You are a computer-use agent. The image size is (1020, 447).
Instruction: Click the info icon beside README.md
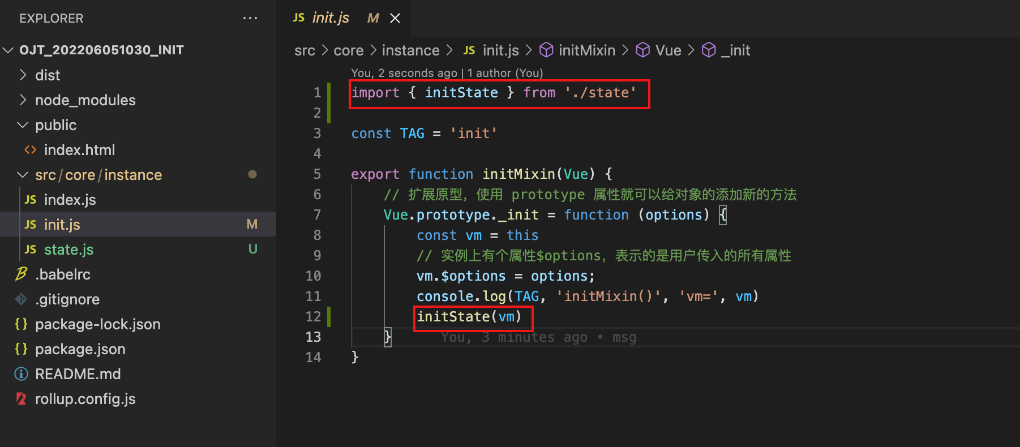[21, 373]
